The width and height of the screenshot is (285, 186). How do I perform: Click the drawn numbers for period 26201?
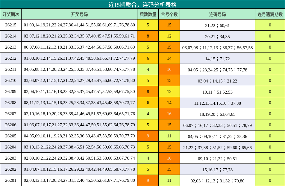tap(79, 181)
